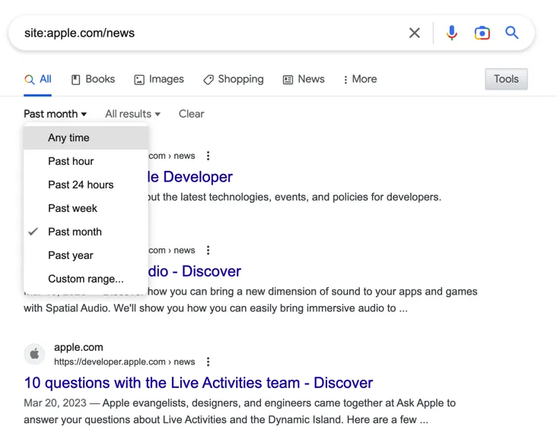Choose Past year from the time menu

pyautogui.click(x=86, y=255)
